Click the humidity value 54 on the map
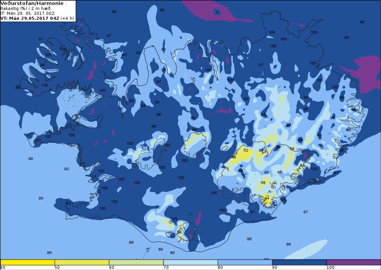Viewport: 381px width, 270px height. click(x=302, y=165)
